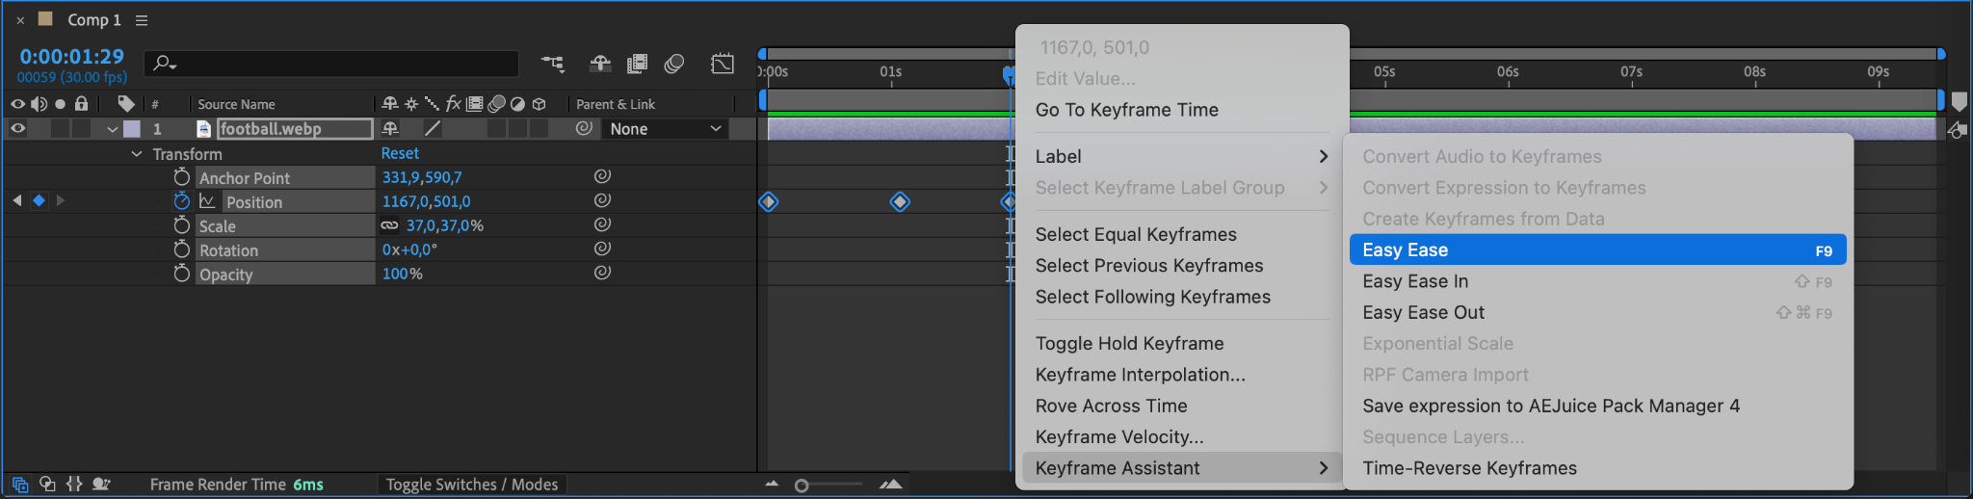The image size is (1973, 499).
Task: Click the Position property graph icon
Action: 207,201
